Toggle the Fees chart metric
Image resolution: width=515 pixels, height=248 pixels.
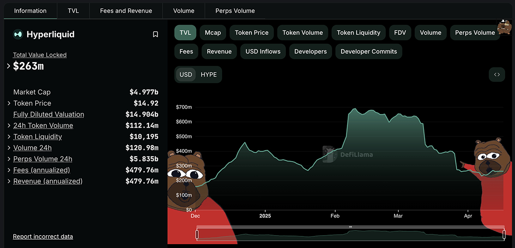tap(186, 51)
